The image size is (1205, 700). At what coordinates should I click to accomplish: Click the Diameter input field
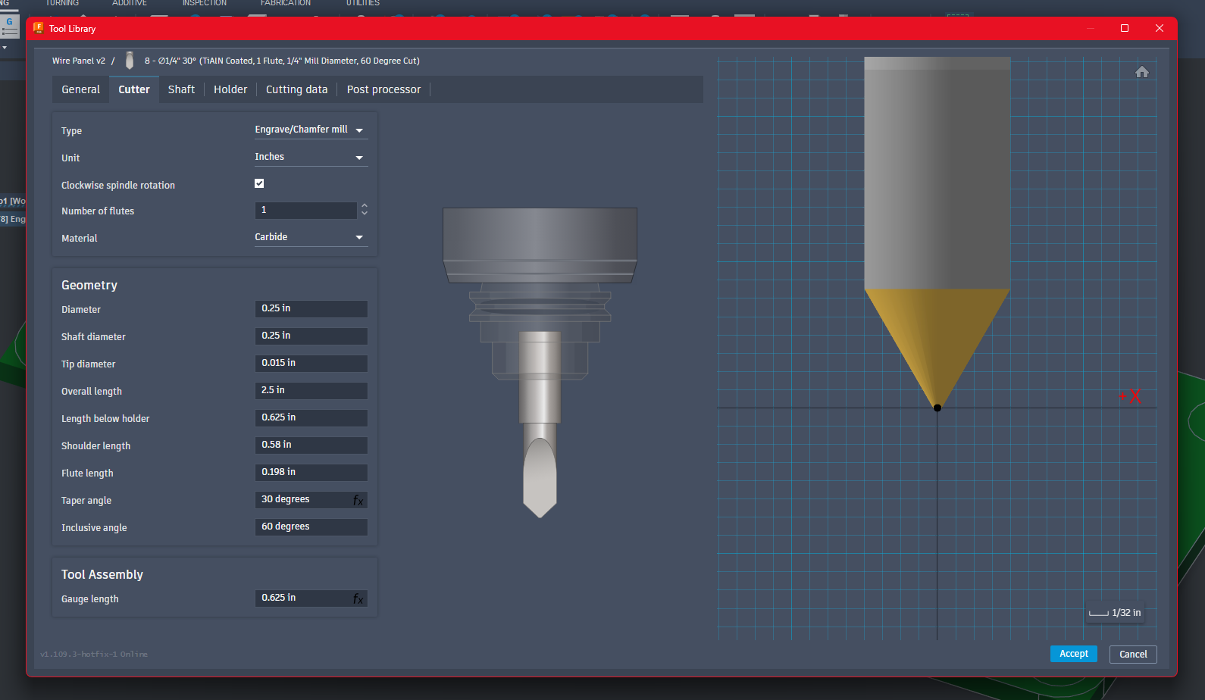pyautogui.click(x=311, y=308)
